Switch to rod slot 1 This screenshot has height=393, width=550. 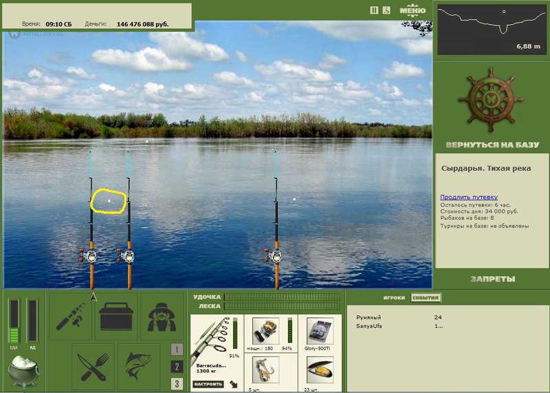pos(177,350)
